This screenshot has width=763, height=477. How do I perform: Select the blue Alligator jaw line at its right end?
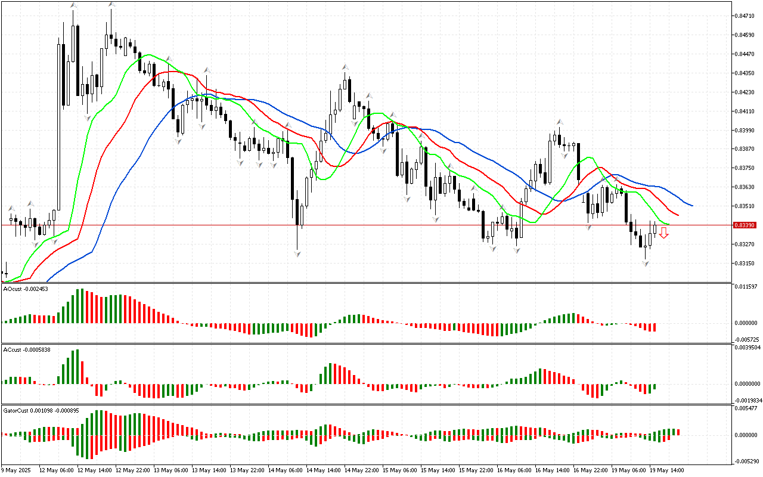pyautogui.click(x=691, y=205)
